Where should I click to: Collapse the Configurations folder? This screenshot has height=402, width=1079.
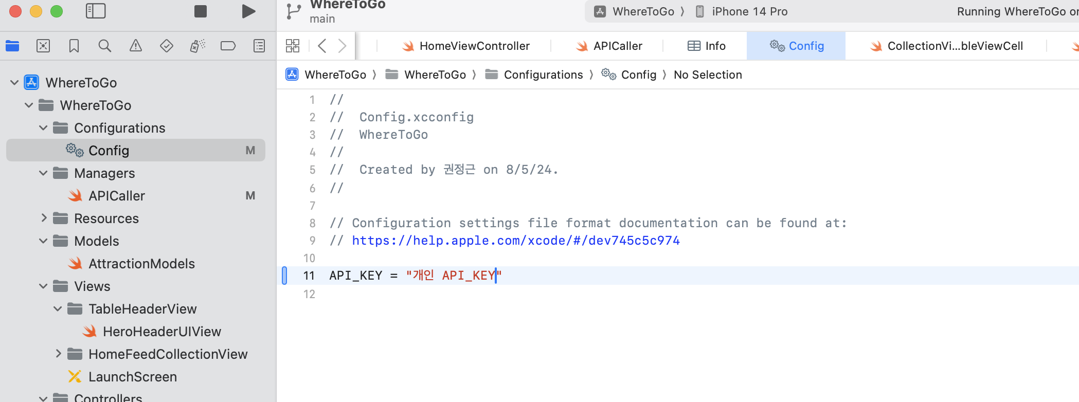click(x=43, y=127)
